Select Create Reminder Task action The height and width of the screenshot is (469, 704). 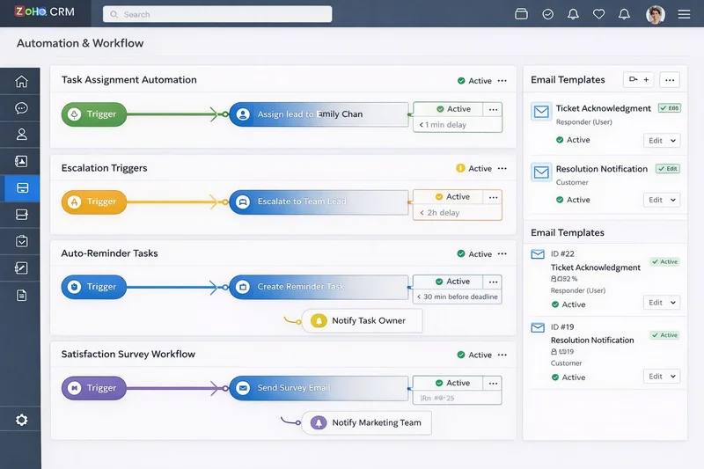(319, 286)
